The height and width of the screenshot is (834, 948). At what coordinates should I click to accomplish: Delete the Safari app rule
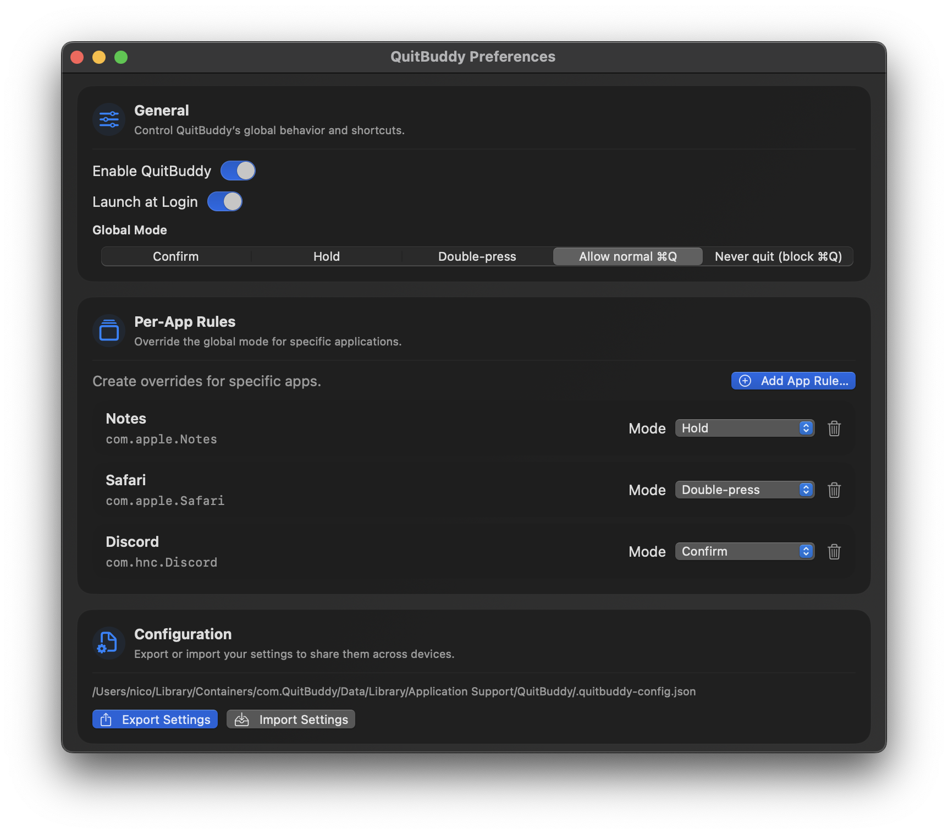834,490
